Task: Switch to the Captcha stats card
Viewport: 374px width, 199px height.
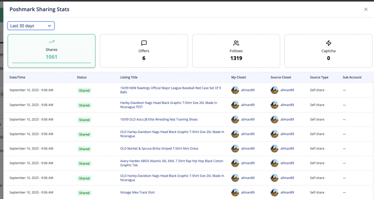Action: pos(328,51)
